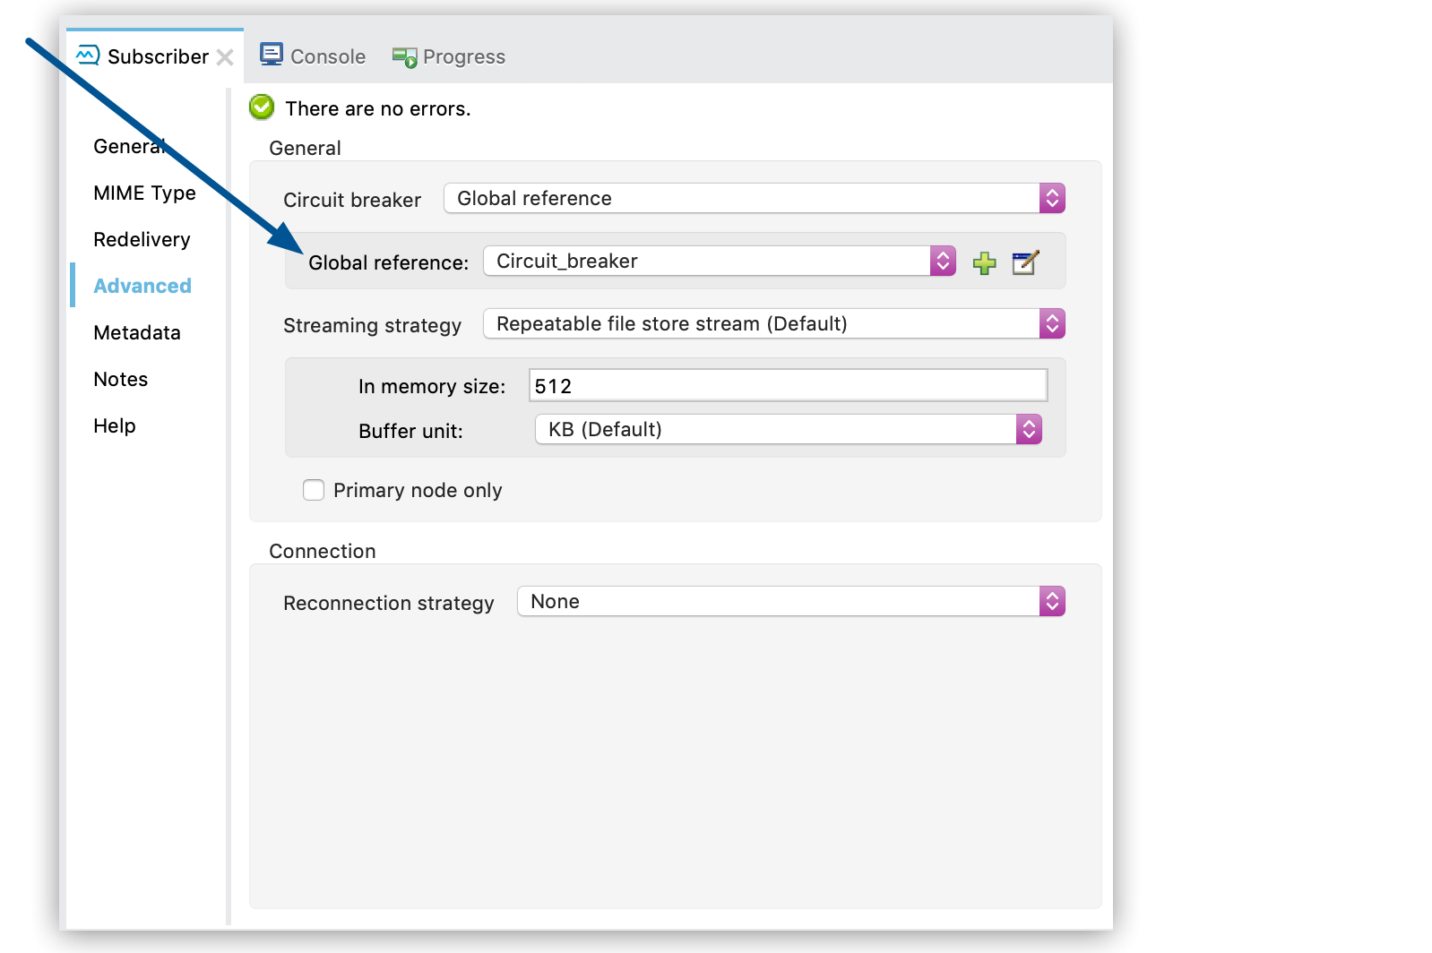The height and width of the screenshot is (953, 1432).
Task: Click the green plus to add a global reference
Action: (984, 262)
